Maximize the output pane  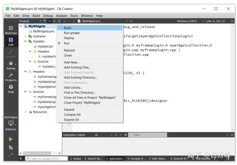[x=232, y=135]
